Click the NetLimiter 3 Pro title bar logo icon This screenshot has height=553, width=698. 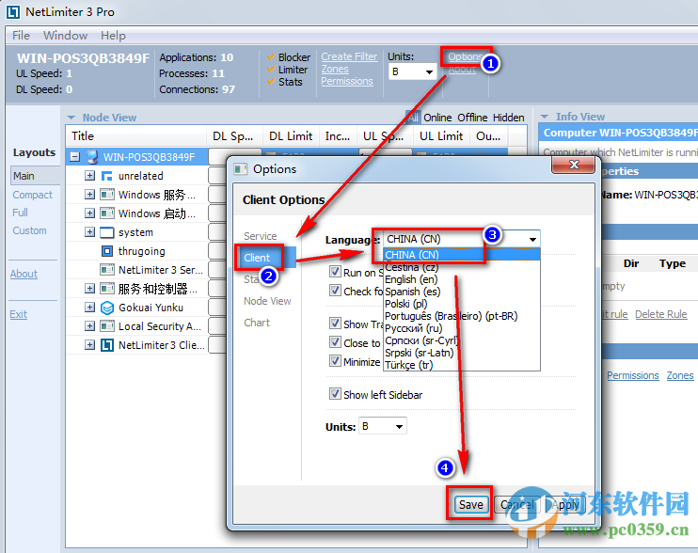pyautogui.click(x=13, y=12)
